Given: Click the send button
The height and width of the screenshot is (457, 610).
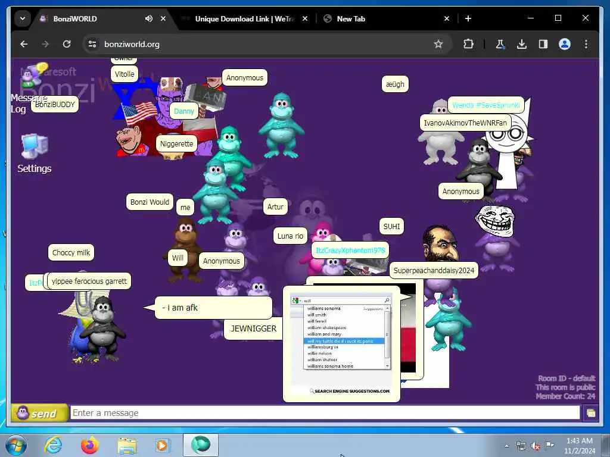Looking at the screenshot, I should click(x=40, y=413).
